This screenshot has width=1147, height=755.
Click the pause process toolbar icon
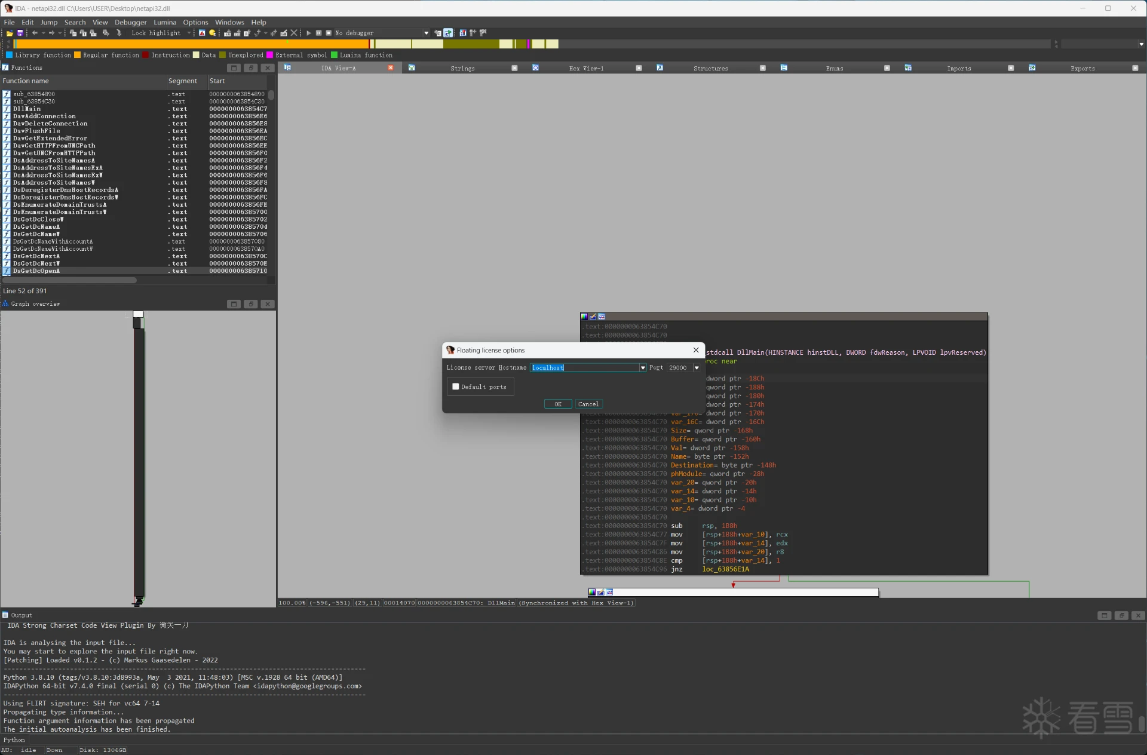318,33
